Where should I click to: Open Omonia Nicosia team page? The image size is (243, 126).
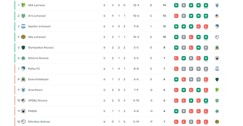(x=38, y=58)
